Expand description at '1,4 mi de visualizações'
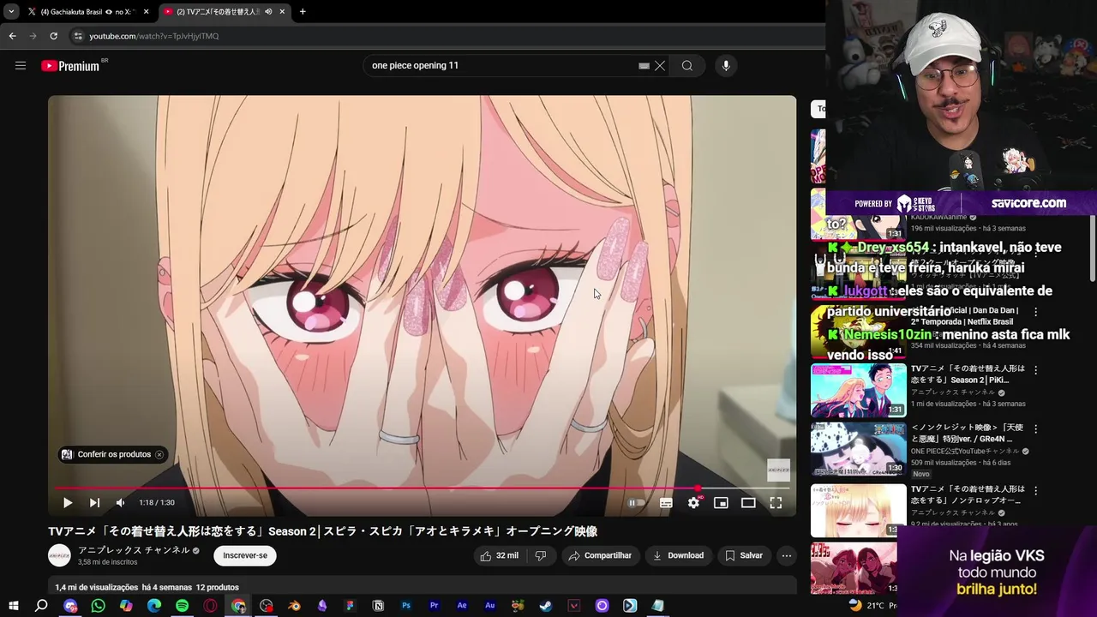 pos(96,587)
